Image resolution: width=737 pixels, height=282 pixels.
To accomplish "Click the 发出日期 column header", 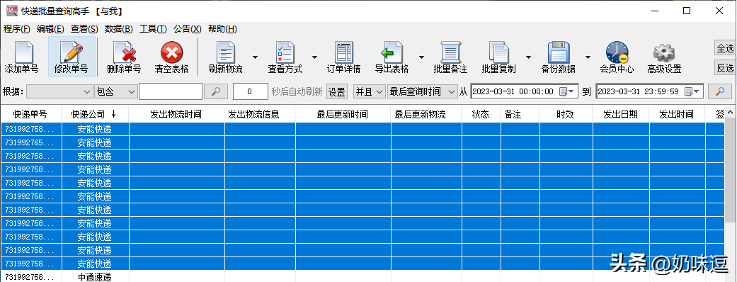I will point(621,114).
